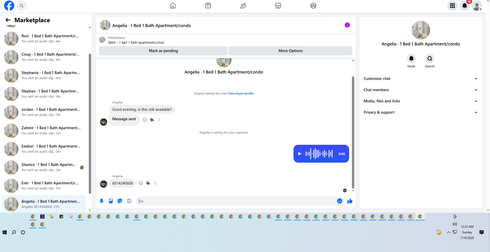Open the volume speaker tray icon
Image resolution: width=490 pixels, height=252 pixels.
pyautogui.click(x=455, y=224)
